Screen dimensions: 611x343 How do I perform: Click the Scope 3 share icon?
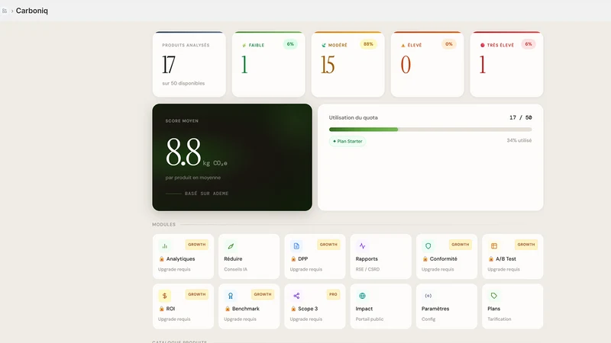tap(296, 296)
